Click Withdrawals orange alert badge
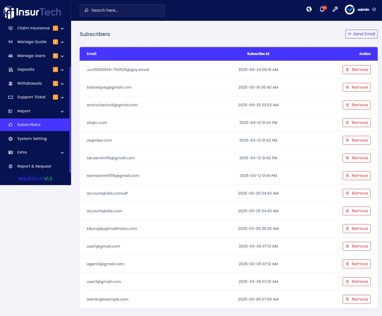 pyautogui.click(x=55, y=83)
